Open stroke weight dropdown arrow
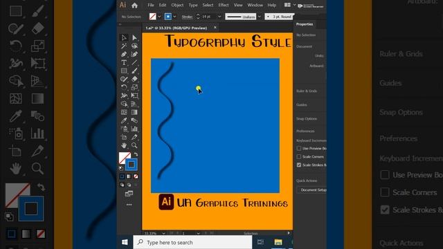The image size is (443, 249). tap(219, 17)
